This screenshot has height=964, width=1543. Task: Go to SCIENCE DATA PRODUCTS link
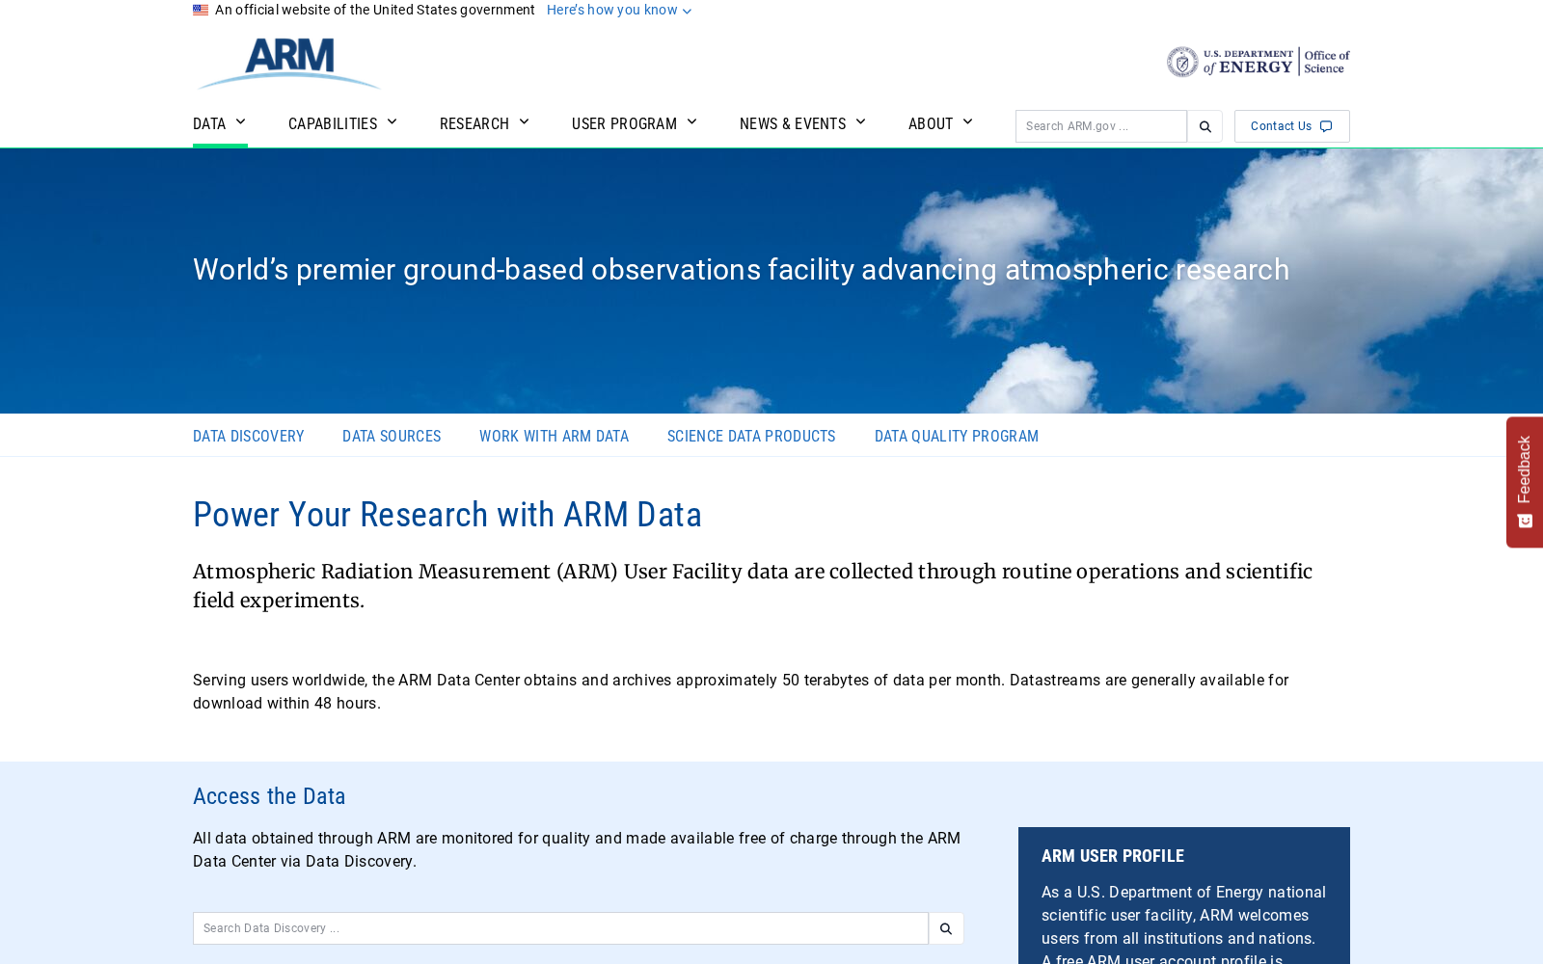pos(751,436)
